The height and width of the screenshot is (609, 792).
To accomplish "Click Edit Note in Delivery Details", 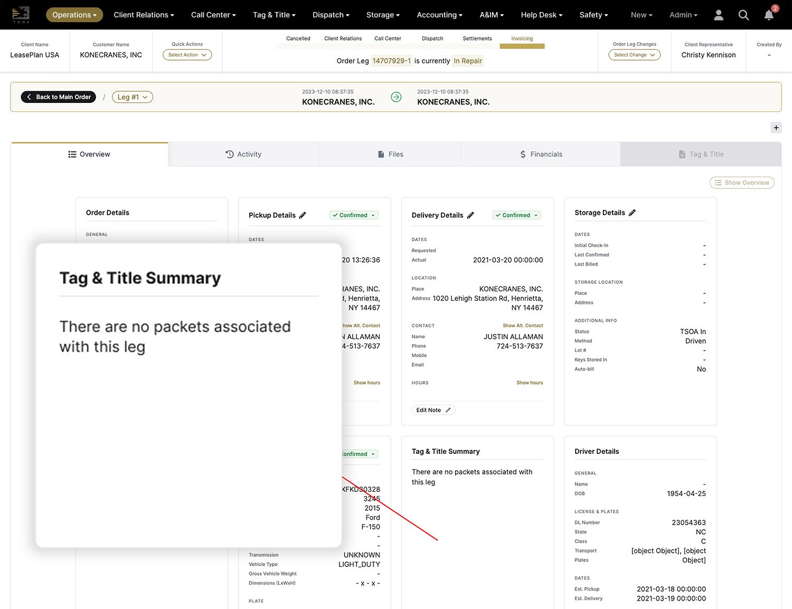I will [x=433, y=410].
